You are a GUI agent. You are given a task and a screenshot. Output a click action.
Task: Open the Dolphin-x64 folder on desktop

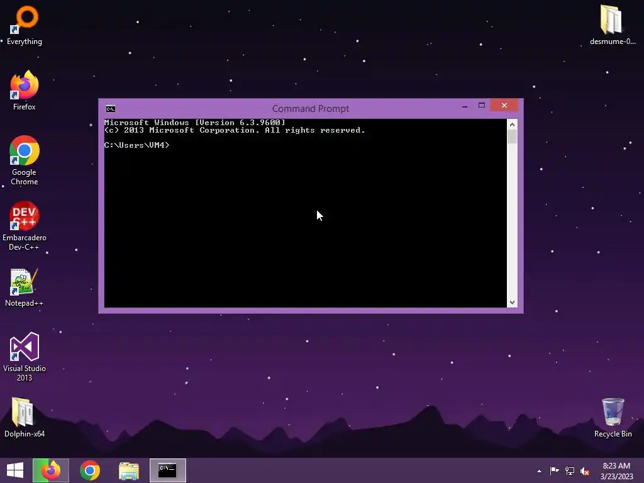(x=25, y=417)
